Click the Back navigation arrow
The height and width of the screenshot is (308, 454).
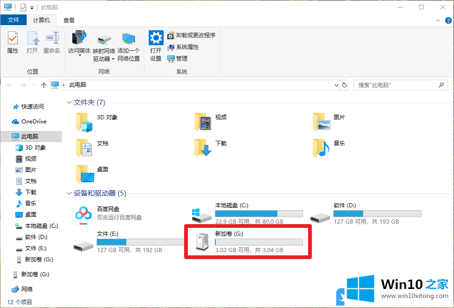9,85
